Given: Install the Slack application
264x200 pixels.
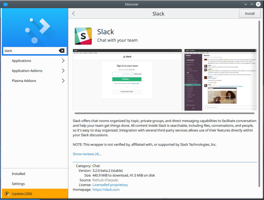Looking at the screenshot, I should coord(250,13).
